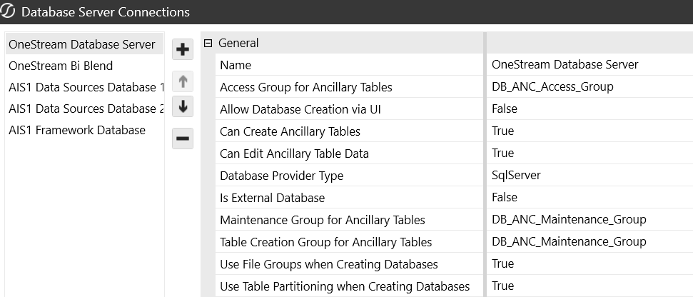Collapse the General section
Screen dimensions: 693x297
tap(208, 43)
